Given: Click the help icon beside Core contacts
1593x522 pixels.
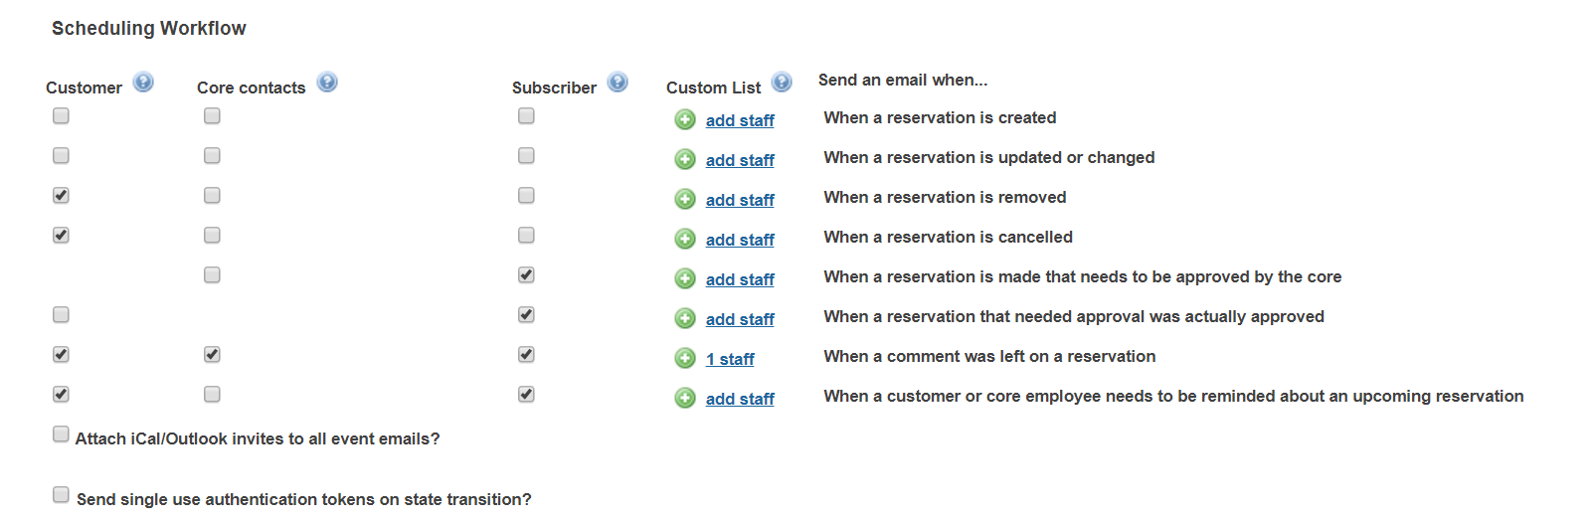Looking at the screenshot, I should [x=327, y=83].
